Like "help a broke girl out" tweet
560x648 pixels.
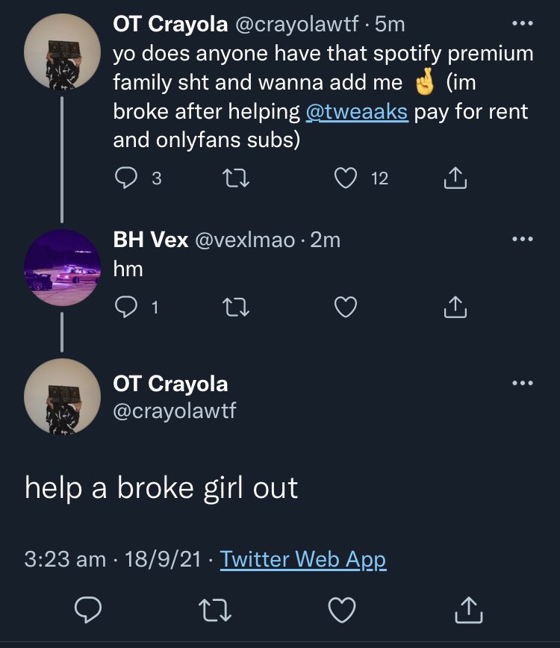coord(343,611)
